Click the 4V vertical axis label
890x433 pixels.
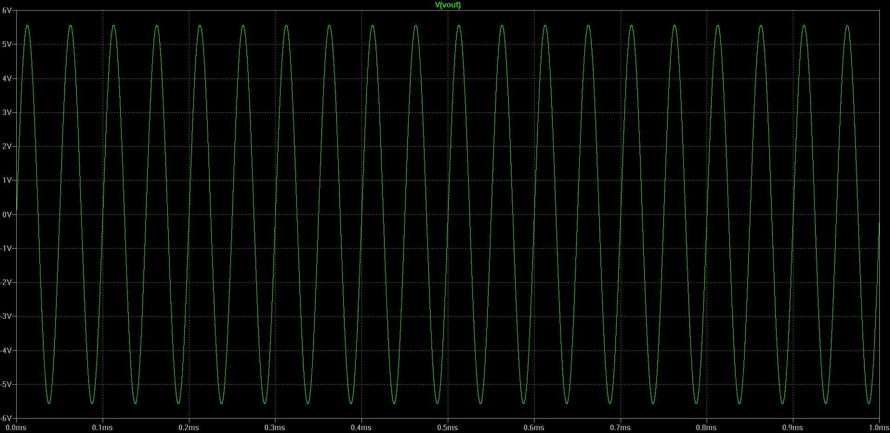(7, 78)
